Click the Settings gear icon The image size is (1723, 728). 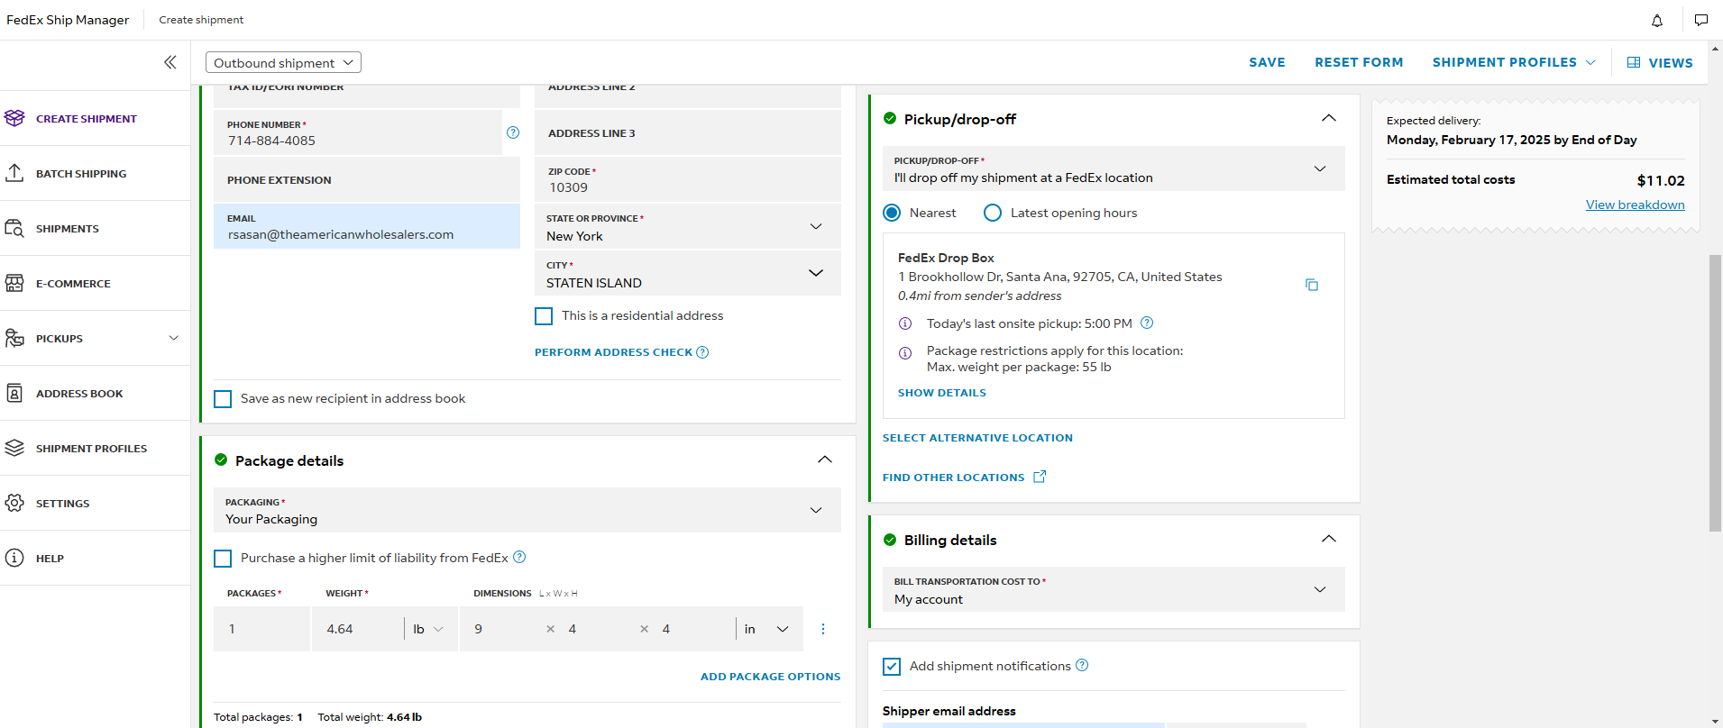pyautogui.click(x=14, y=503)
